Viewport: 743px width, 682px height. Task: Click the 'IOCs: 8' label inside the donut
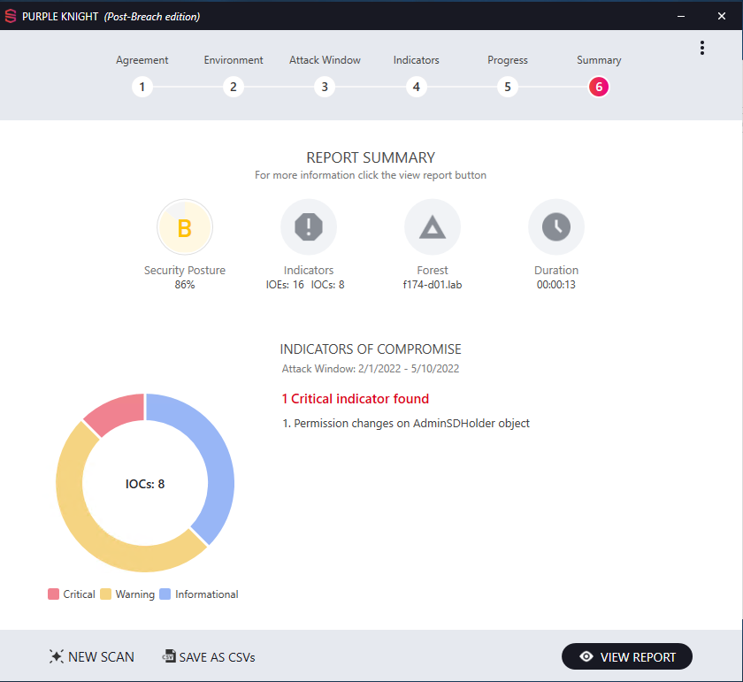[145, 484]
